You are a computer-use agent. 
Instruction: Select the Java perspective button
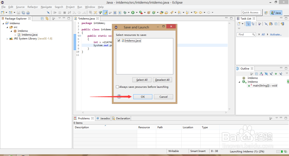click(276, 13)
